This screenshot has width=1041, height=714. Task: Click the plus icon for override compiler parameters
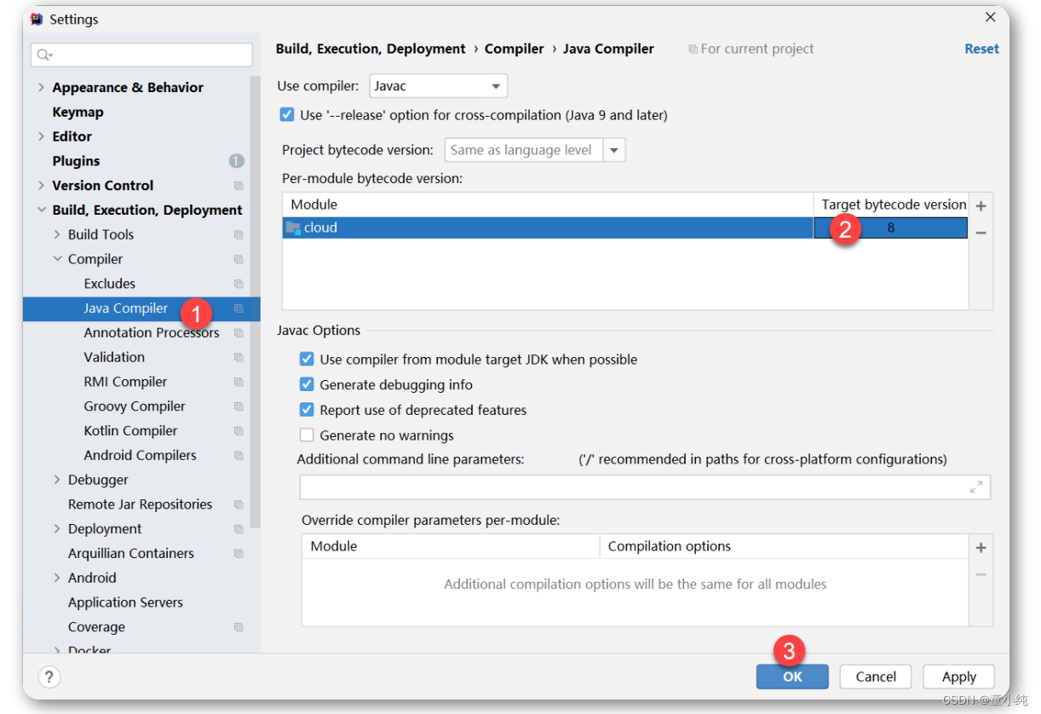click(981, 548)
